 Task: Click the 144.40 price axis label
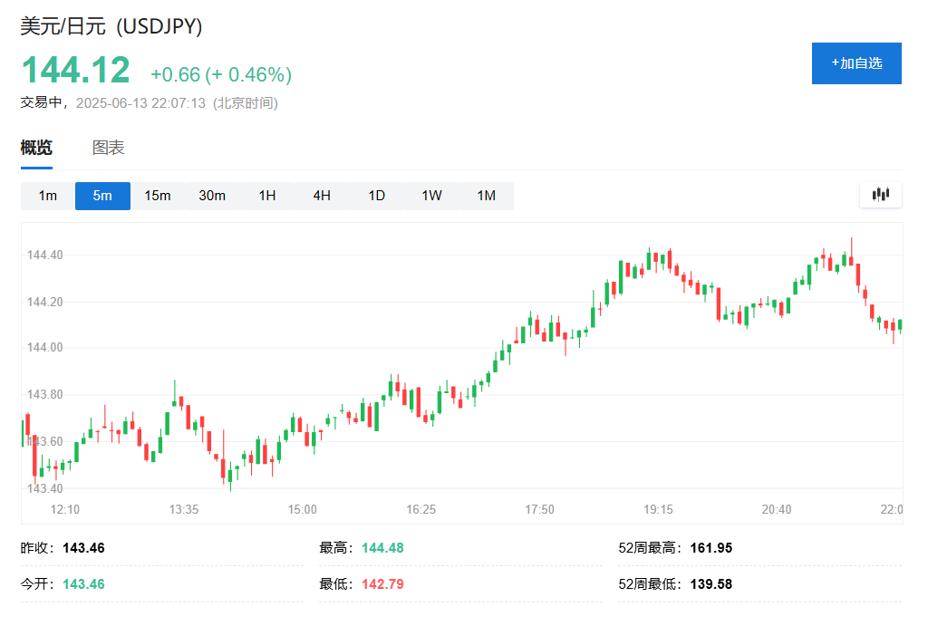45,255
